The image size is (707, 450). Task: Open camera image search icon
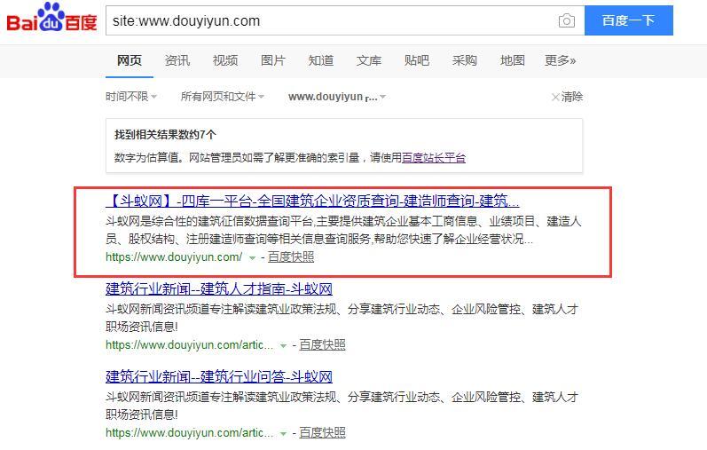point(566,20)
